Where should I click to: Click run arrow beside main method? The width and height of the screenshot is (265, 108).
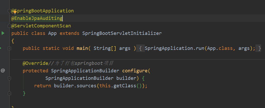1,48
